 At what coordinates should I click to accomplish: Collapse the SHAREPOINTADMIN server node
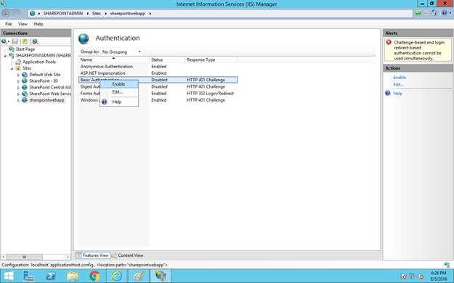(5, 56)
